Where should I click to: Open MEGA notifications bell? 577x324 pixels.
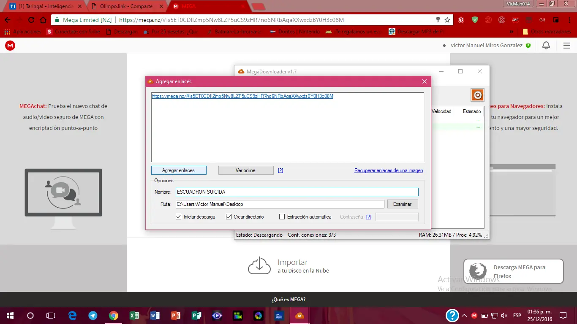[x=546, y=46]
